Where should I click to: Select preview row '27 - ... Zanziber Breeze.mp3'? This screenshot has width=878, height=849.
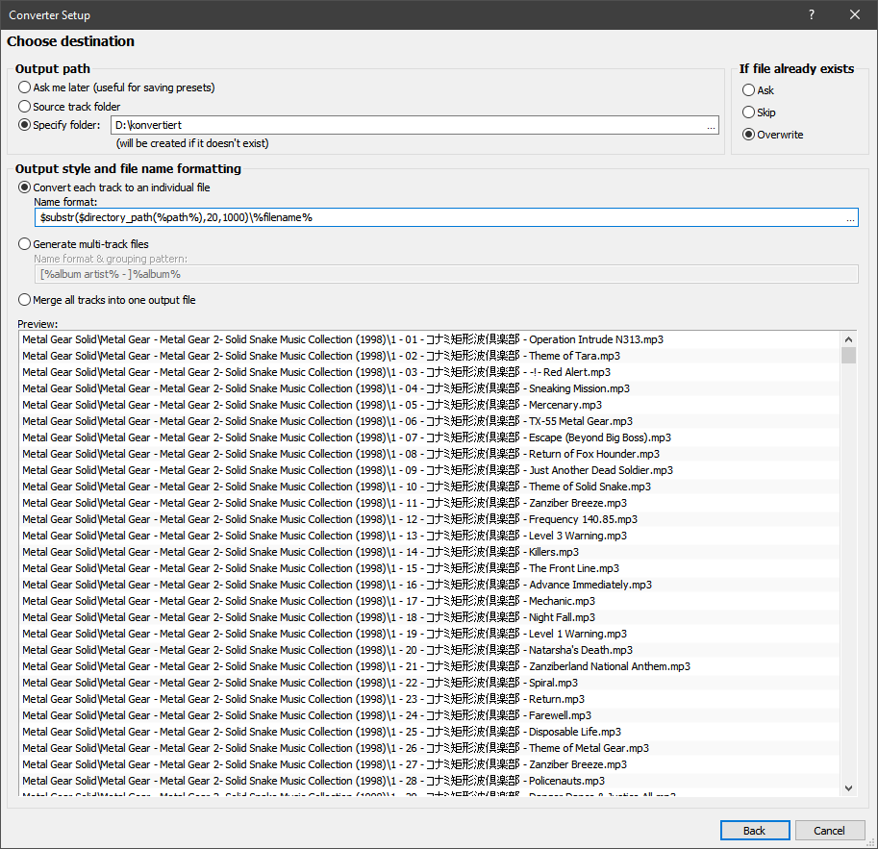click(430, 763)
